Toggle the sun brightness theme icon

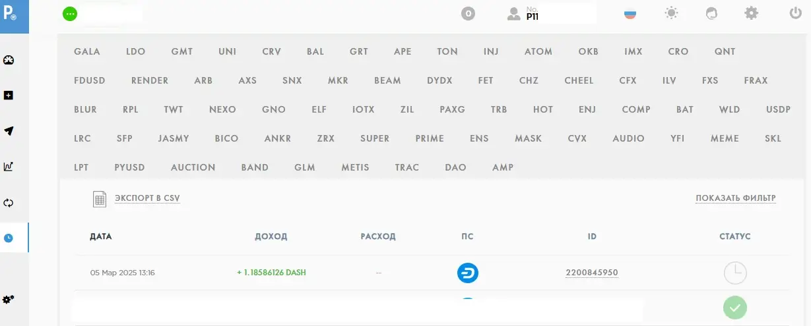point(672,13)
